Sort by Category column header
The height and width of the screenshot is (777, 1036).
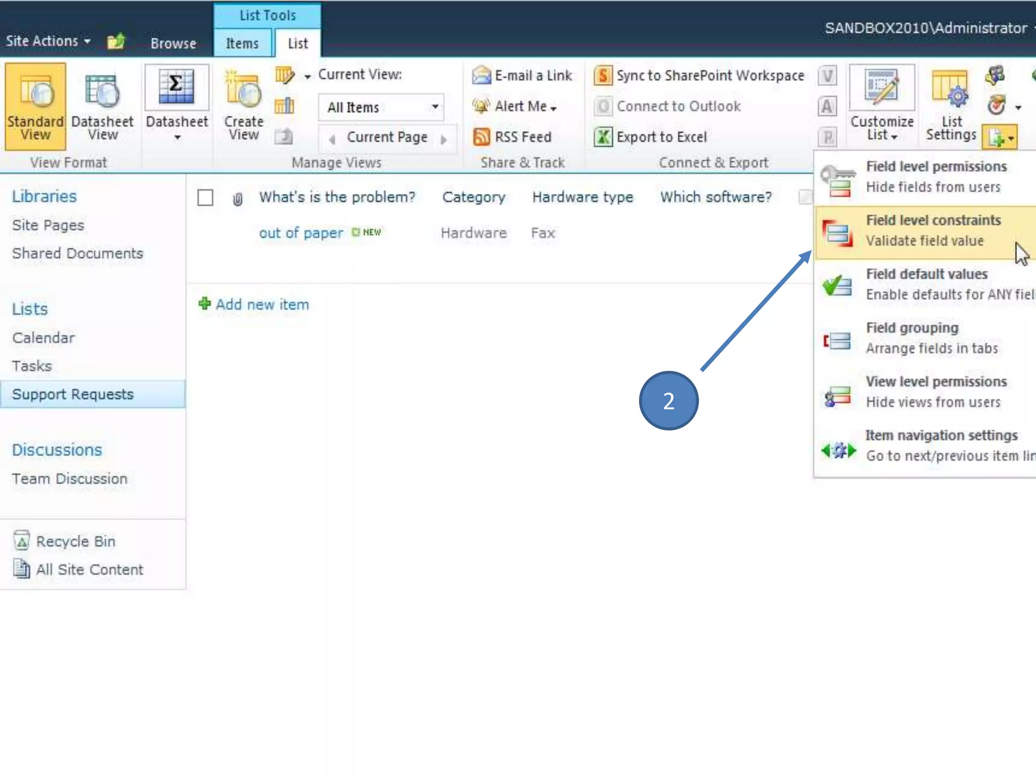point(473,197)
